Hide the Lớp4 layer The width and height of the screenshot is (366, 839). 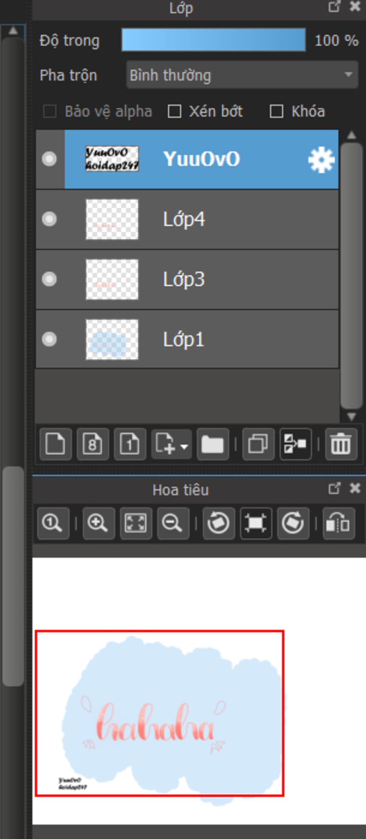click(49, 219)
